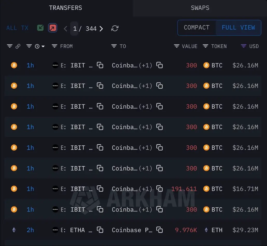267x246 pixels.
Task: Copy recipient address in the 191.611 row
Action: [160, 189]
